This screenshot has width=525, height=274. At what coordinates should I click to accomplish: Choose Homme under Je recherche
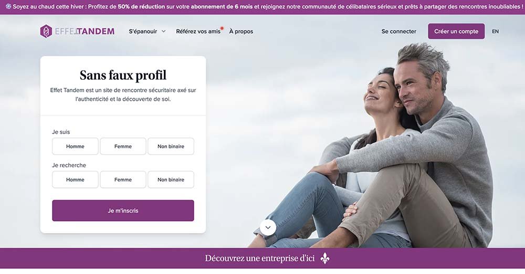click(75, 180)
